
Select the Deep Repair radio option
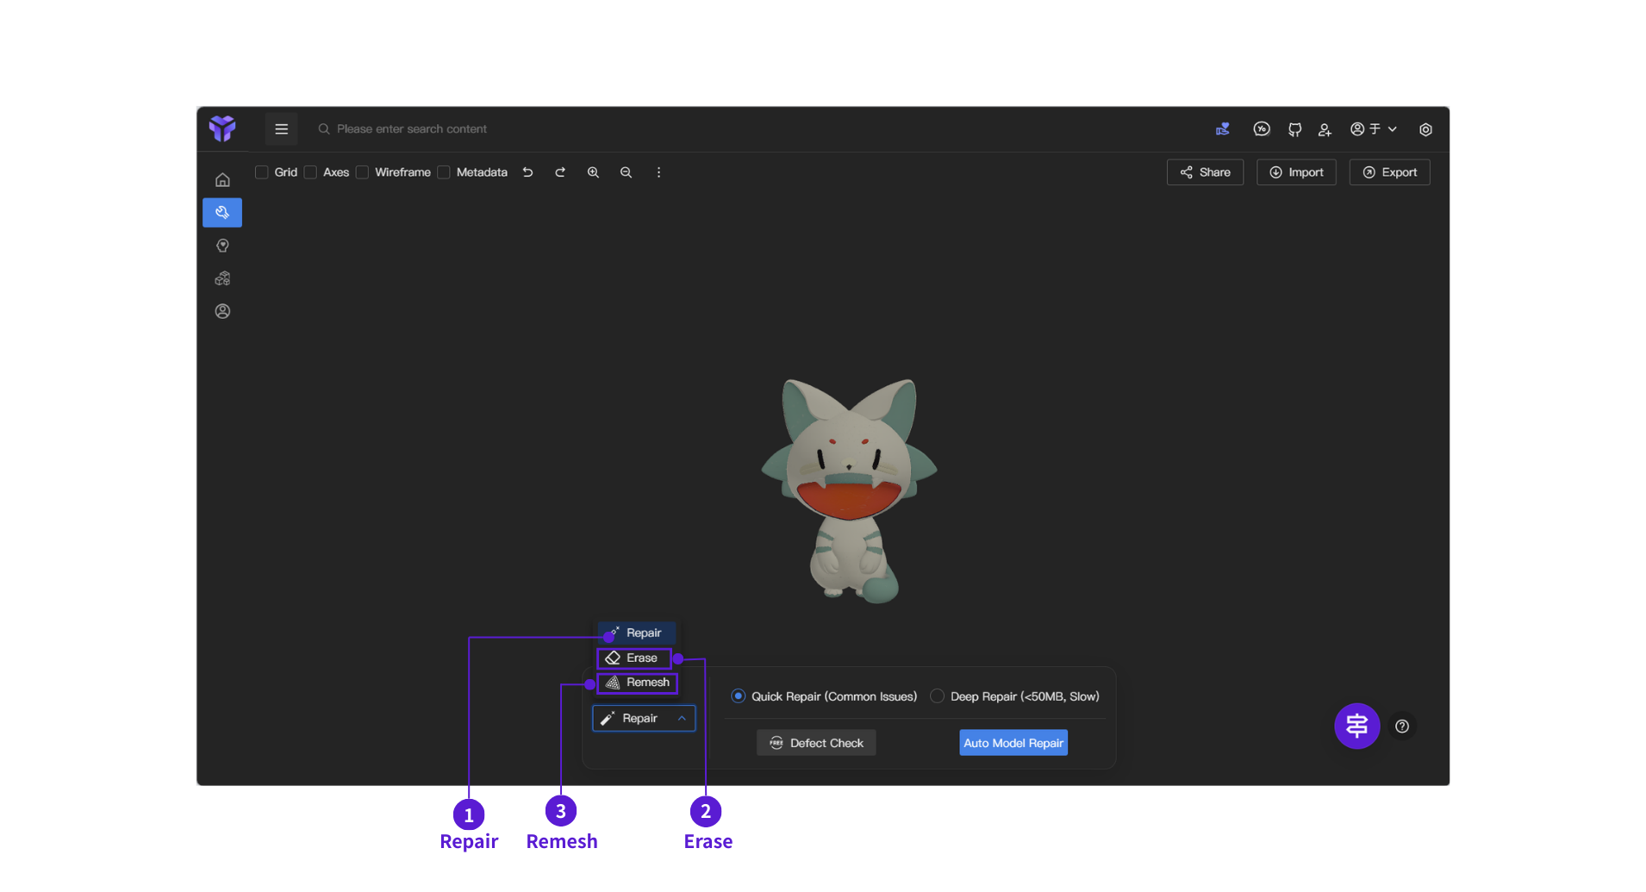[938, 696]
